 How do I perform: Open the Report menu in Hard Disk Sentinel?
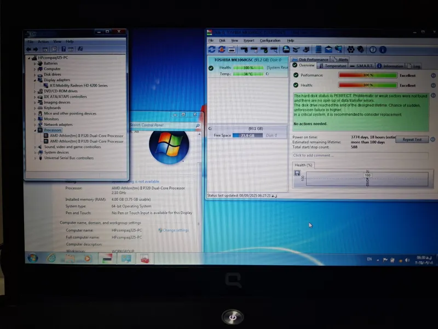(249, 41)
